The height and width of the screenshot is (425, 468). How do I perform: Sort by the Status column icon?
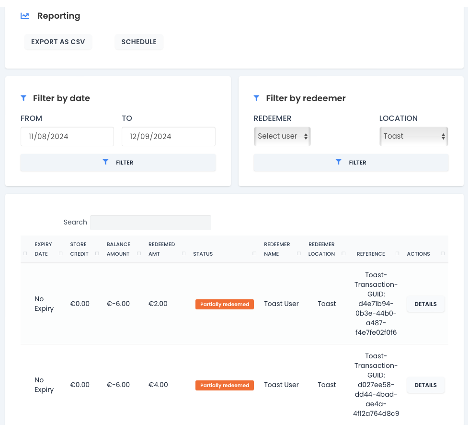[254, 254]
